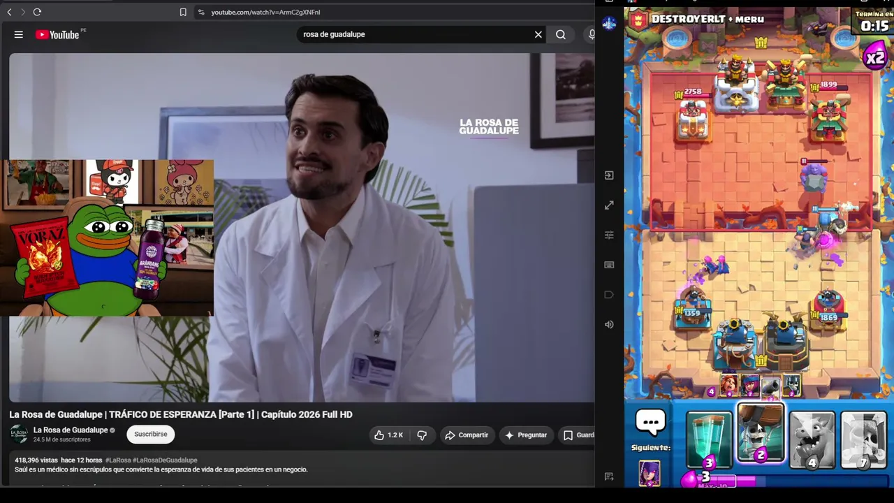Click the '418,396 vistas' view count

36,460
